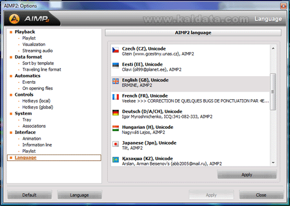The image size is (290, 206).
Task: Open the Data format section
Action: click(28, 57)
